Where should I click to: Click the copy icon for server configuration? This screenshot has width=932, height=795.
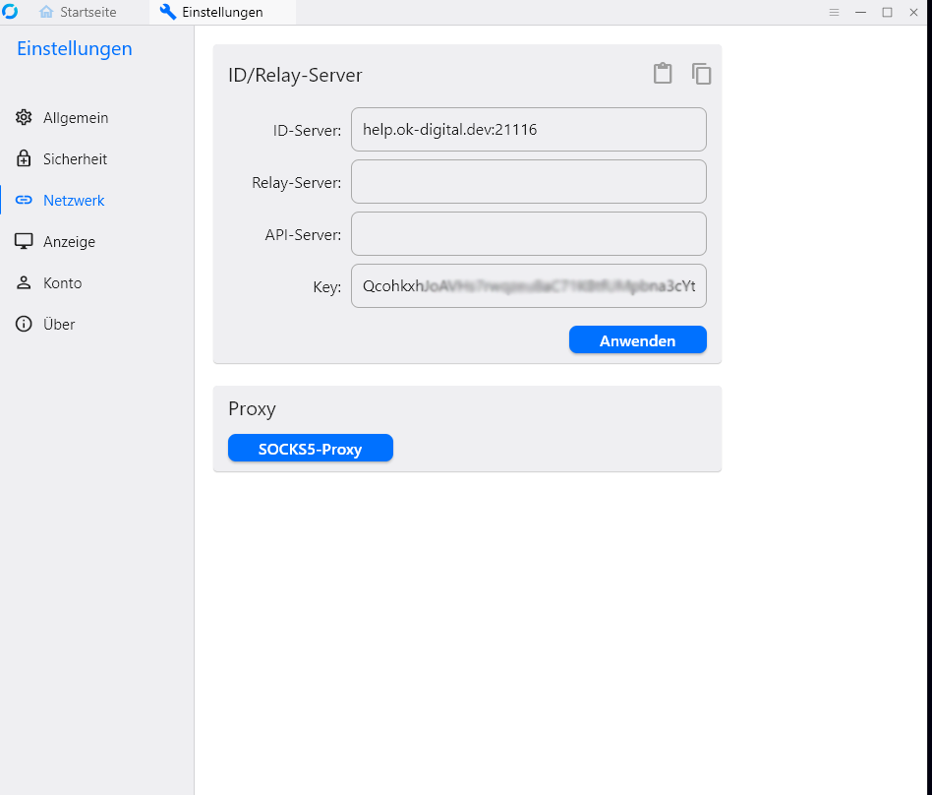pyautogui.click(x=701, y=74)
